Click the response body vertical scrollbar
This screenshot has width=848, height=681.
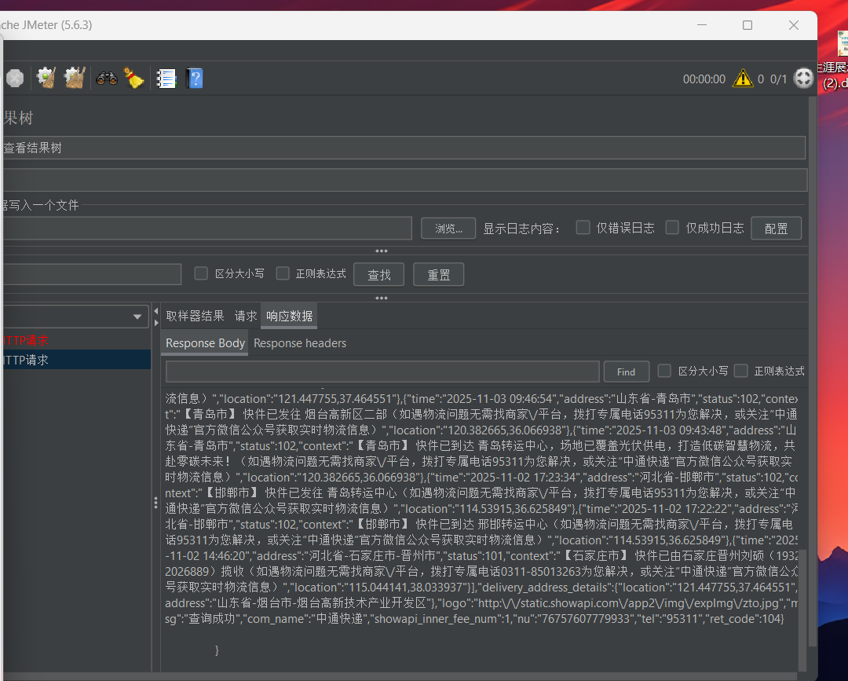pyautogui.click(x=802, y=609)
